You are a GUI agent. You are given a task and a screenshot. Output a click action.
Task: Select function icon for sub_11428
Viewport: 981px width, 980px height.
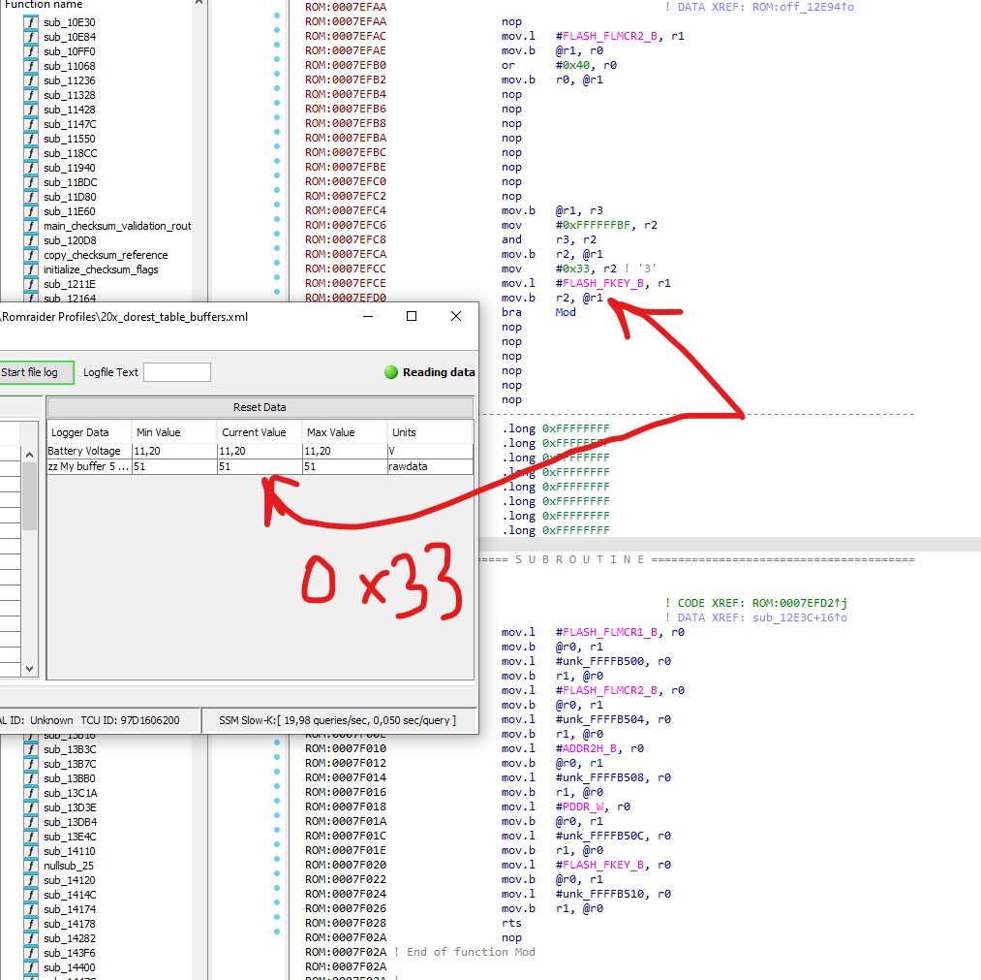(x=31, y=110)
